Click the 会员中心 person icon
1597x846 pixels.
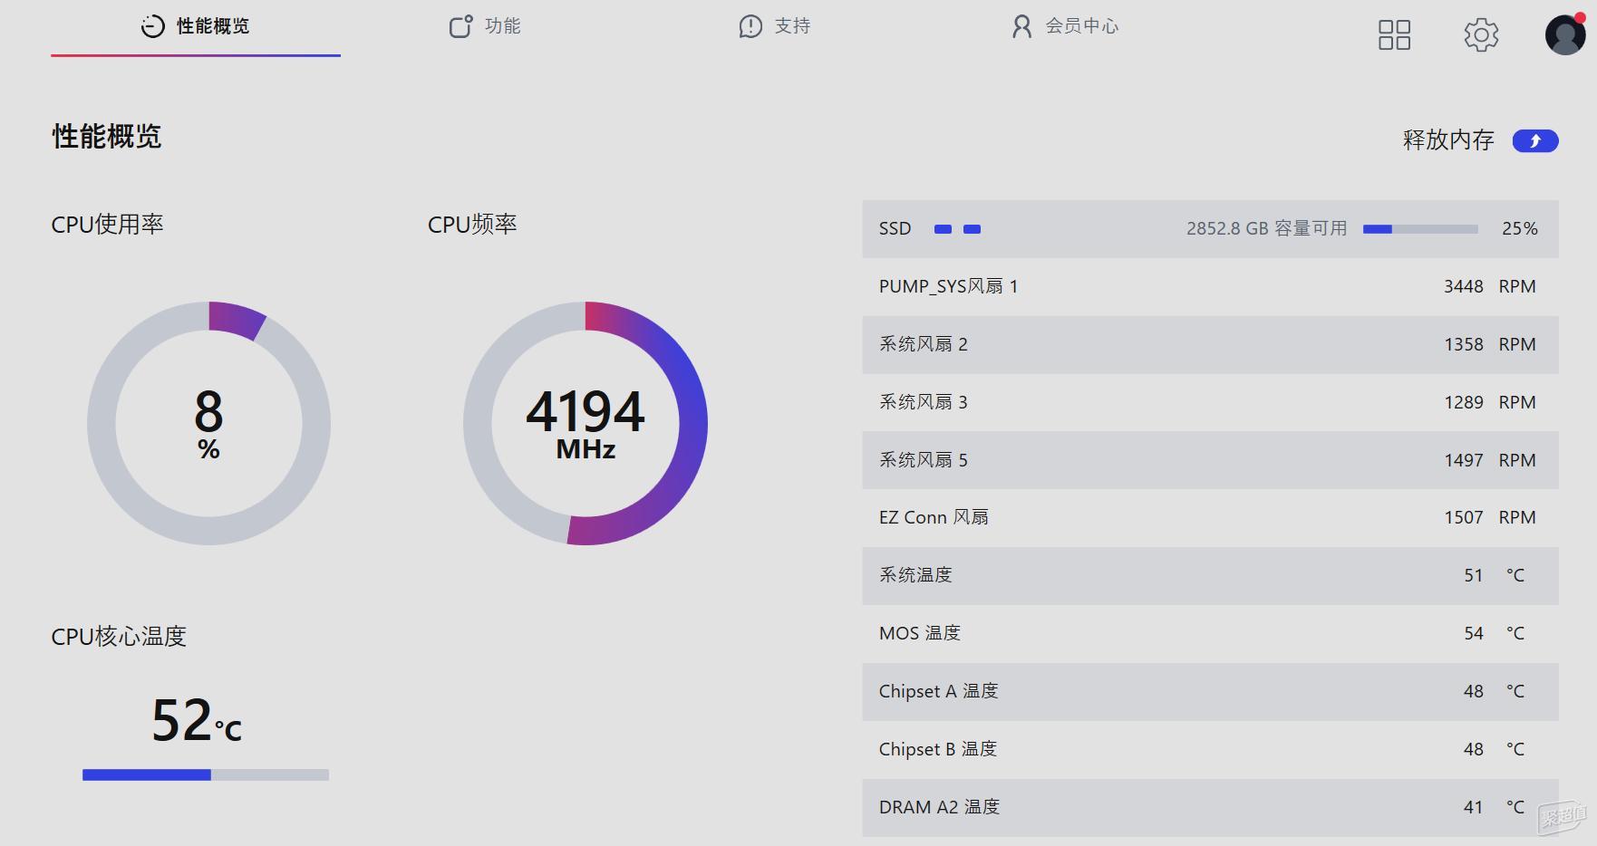[x=1021, y=26]
